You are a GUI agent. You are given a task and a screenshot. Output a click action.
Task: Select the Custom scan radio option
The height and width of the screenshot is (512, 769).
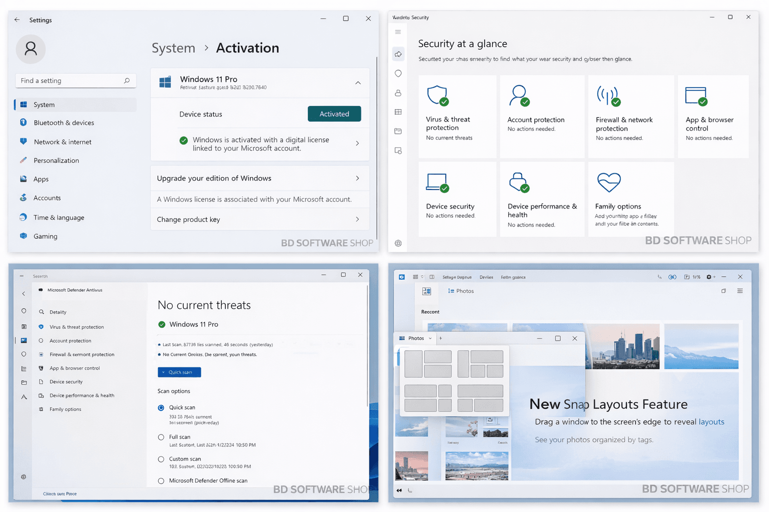point(161,459)
